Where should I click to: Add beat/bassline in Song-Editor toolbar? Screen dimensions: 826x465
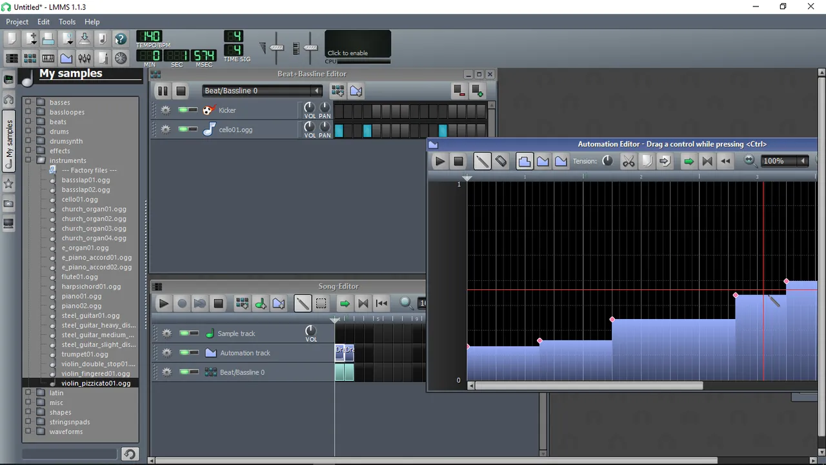(242, 304)
